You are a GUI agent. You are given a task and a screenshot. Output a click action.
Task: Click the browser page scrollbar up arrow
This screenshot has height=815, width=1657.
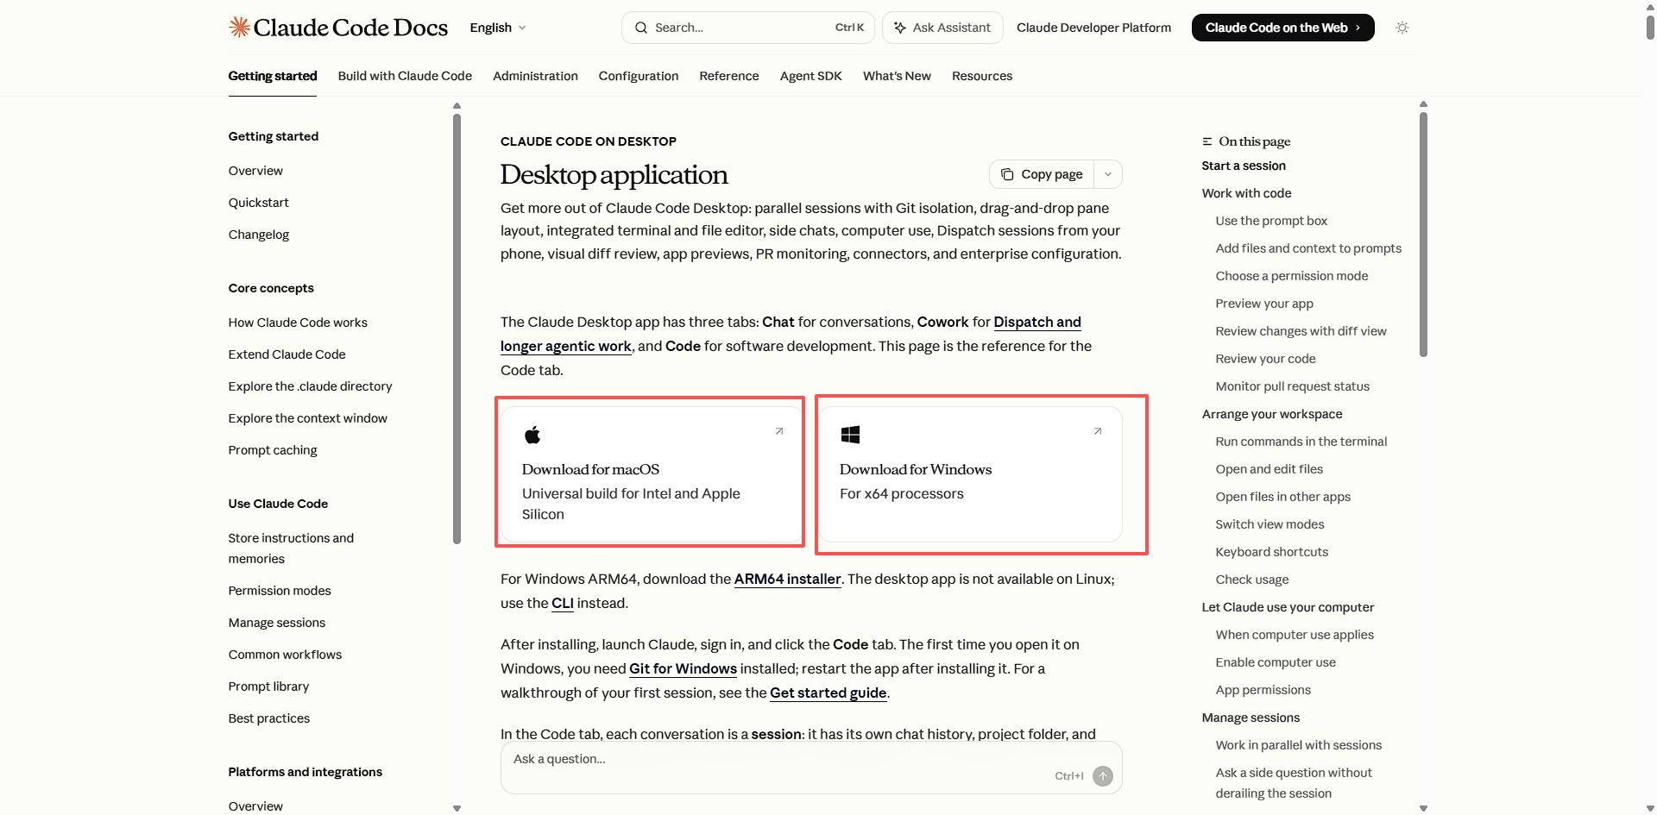(1650, 7)
